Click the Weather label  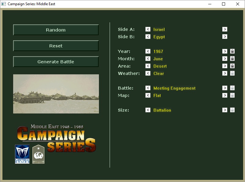[129, 73]
